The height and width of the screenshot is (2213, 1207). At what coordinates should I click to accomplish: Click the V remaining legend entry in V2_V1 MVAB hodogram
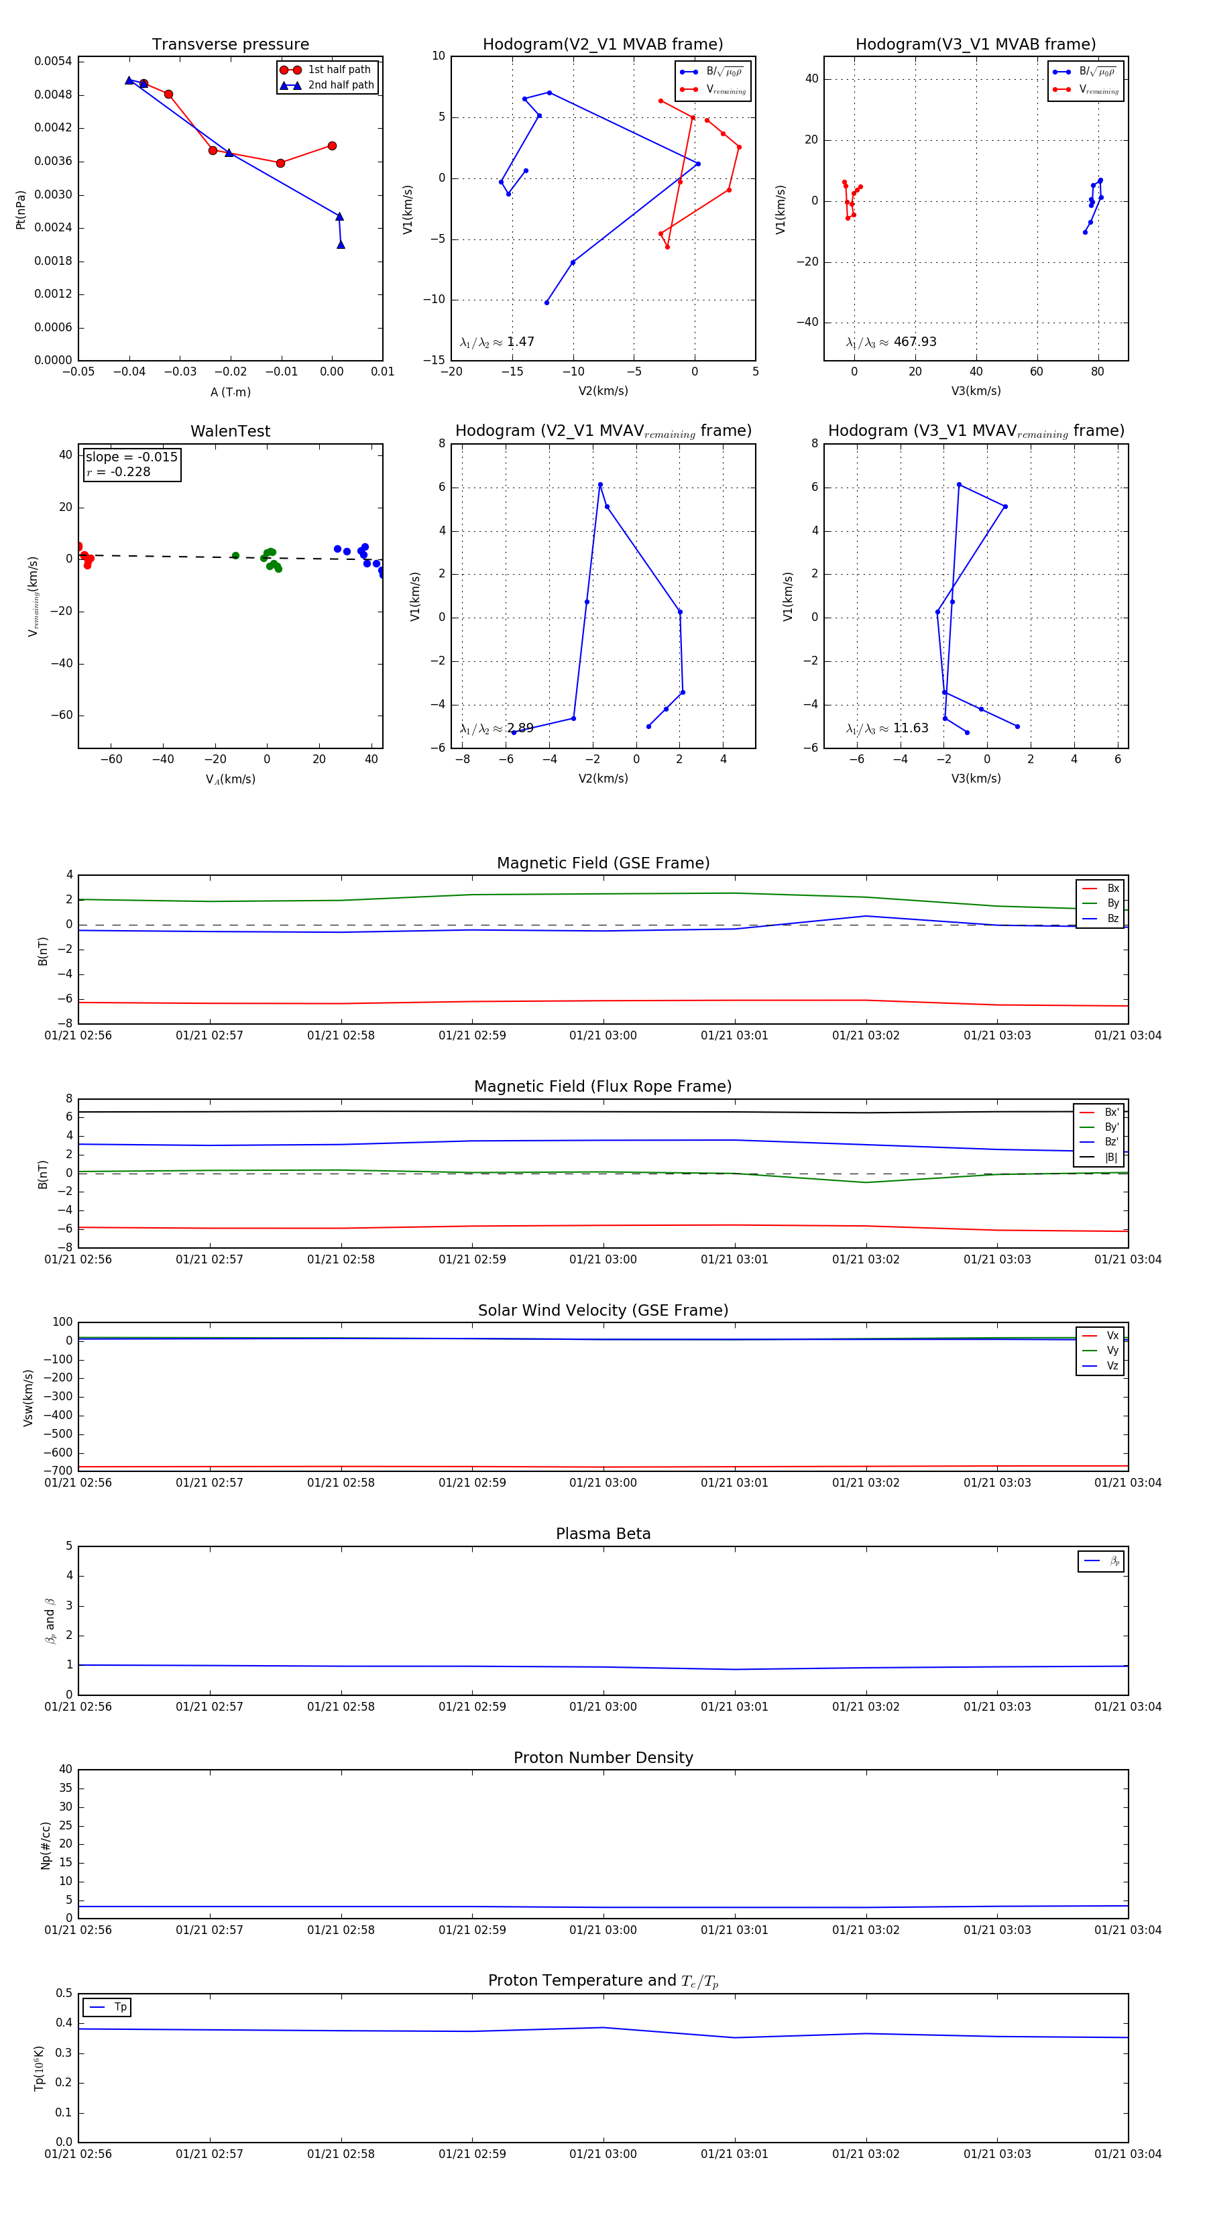pos(713,89)
